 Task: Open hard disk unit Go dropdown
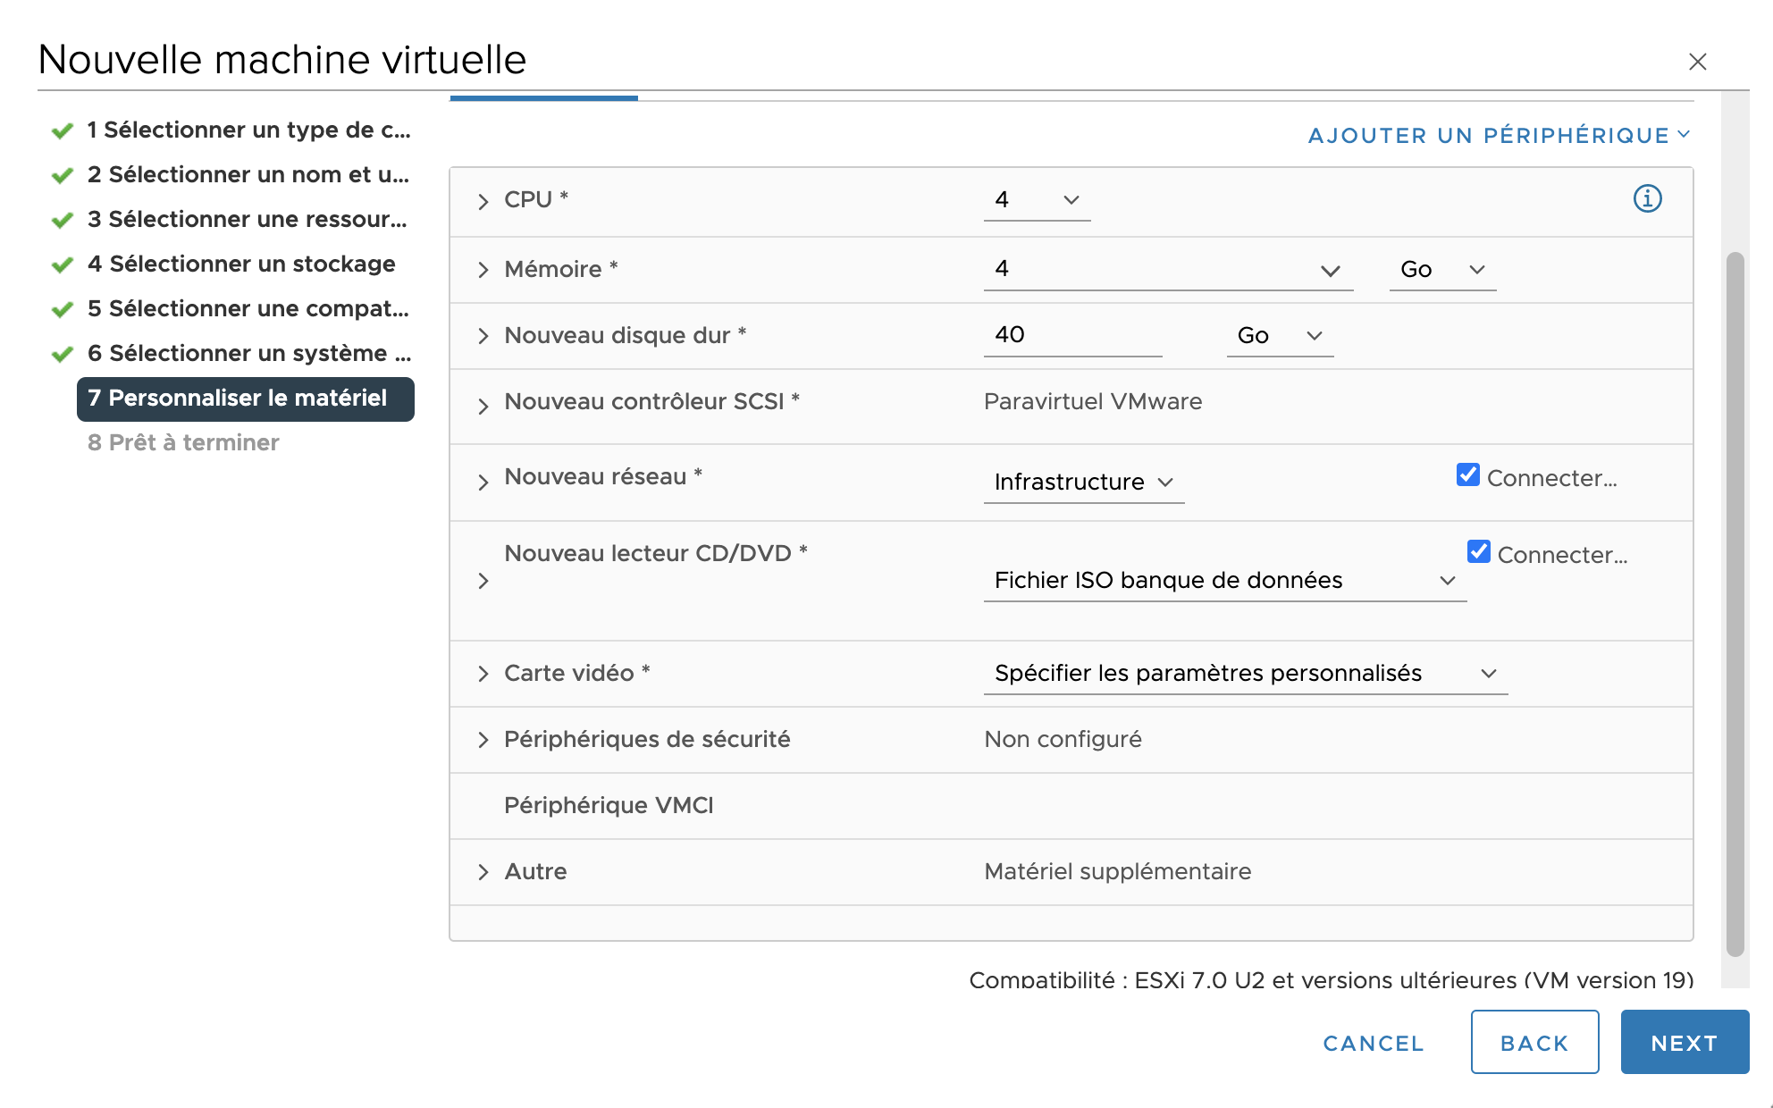coord(1280,336)
